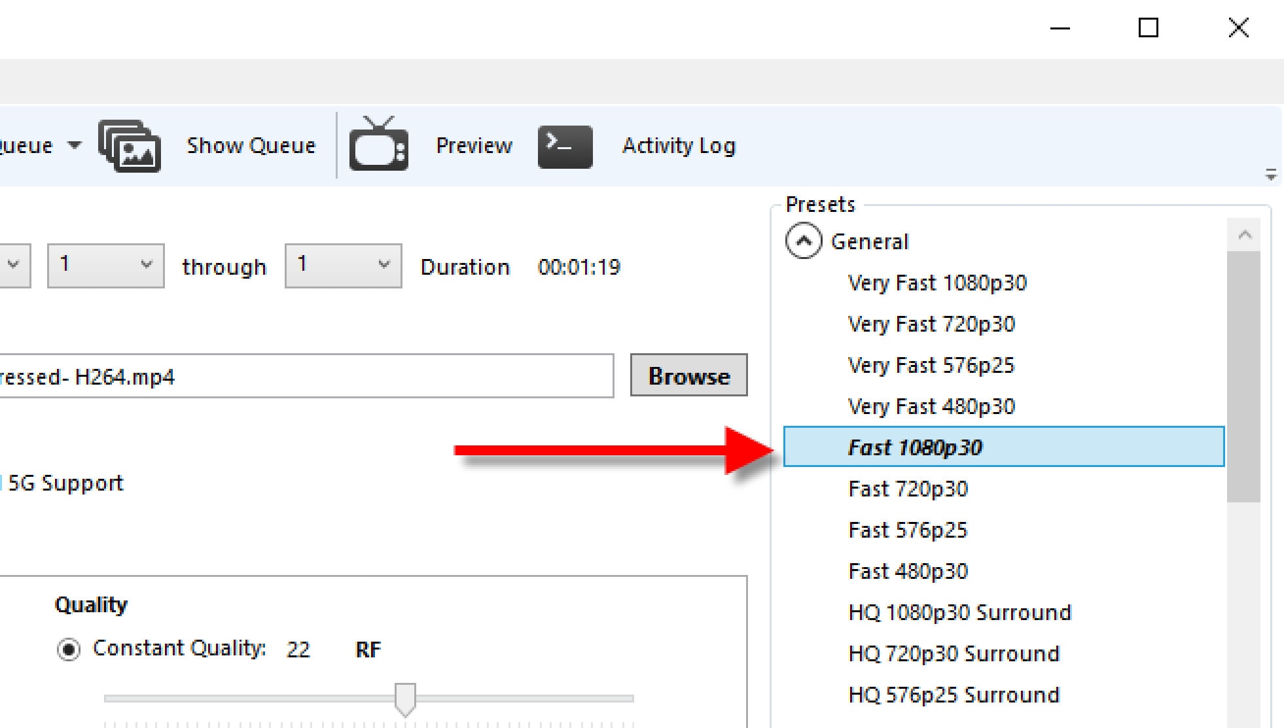Image resolution: width=1284 pixels, height=728 pixels.
Task: Select the HQ 1080p30 Surround preset
Action: 959,612
